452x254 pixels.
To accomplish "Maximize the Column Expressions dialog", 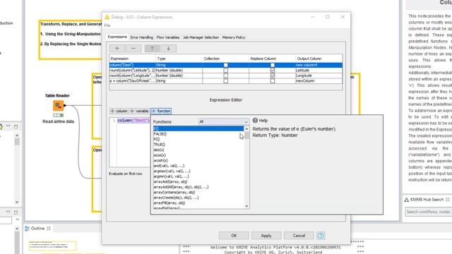I will [328, 17].
